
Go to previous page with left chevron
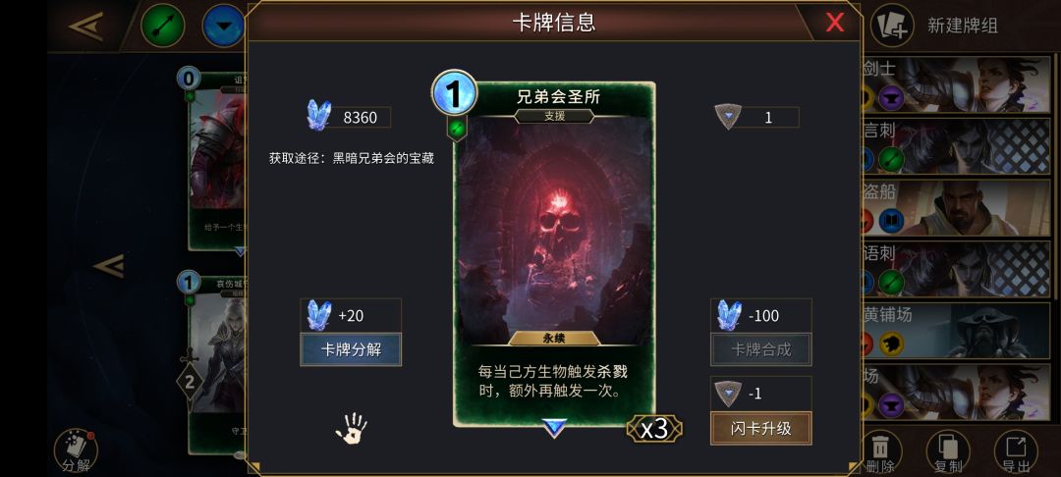pyautogui.click(x=108, y=266)
